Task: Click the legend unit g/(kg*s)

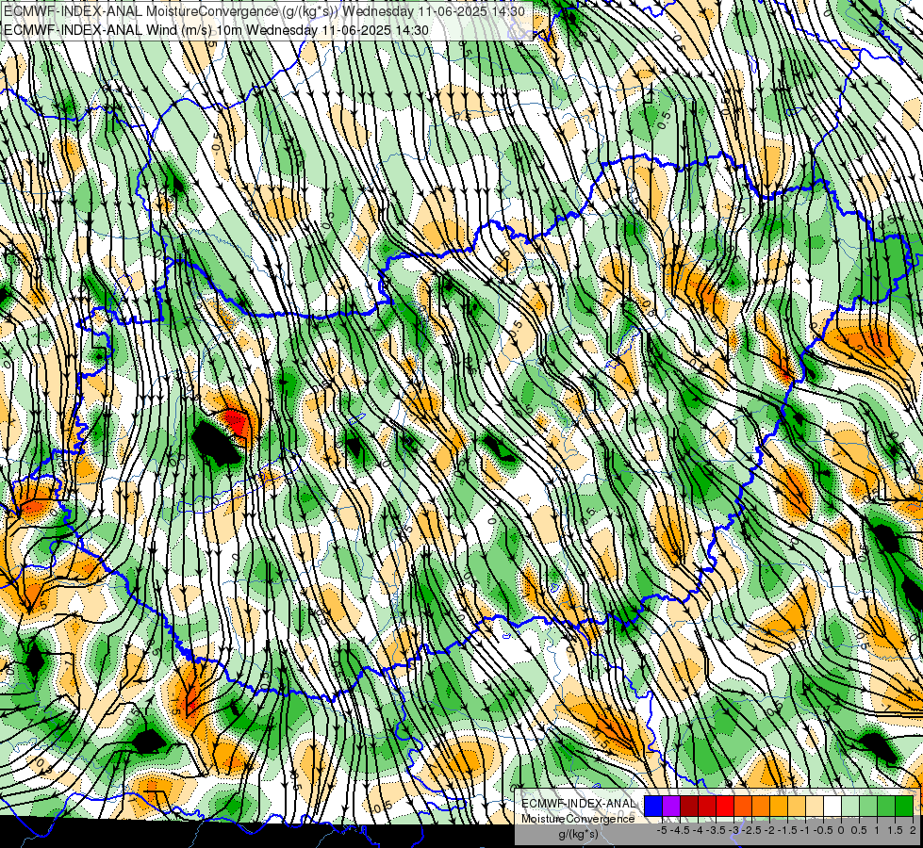Action: click(x=579, y=834)
